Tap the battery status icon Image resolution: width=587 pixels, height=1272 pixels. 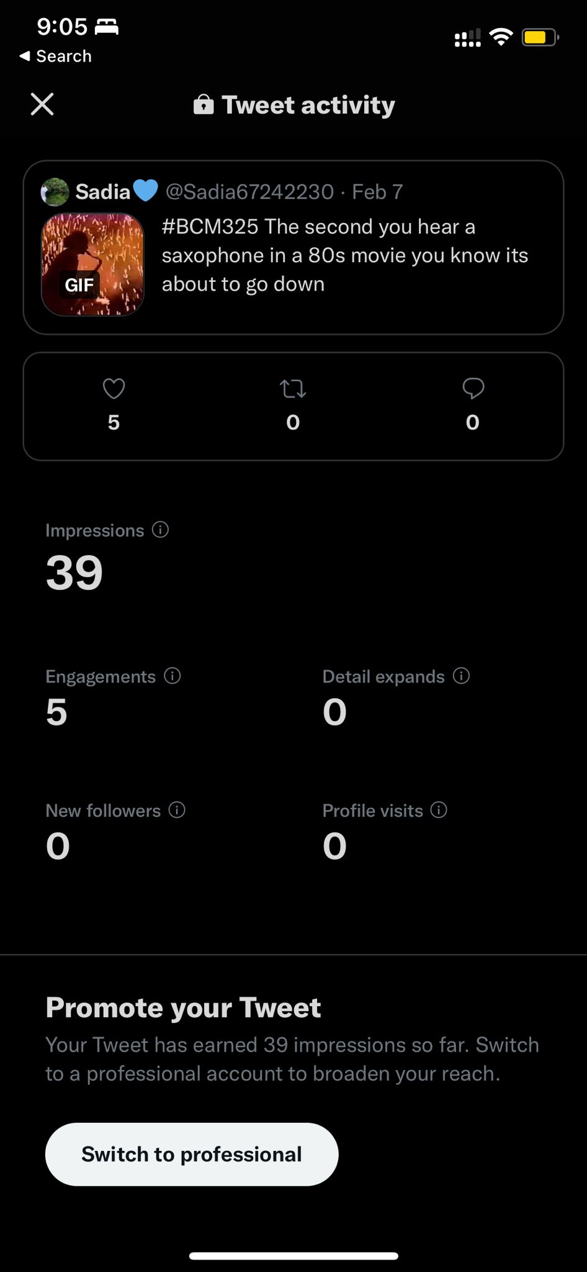540,38
